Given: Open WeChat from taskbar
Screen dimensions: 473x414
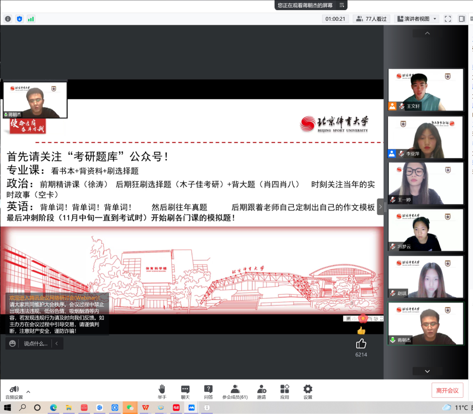Looking at the screenshot, I should point(130,408).
